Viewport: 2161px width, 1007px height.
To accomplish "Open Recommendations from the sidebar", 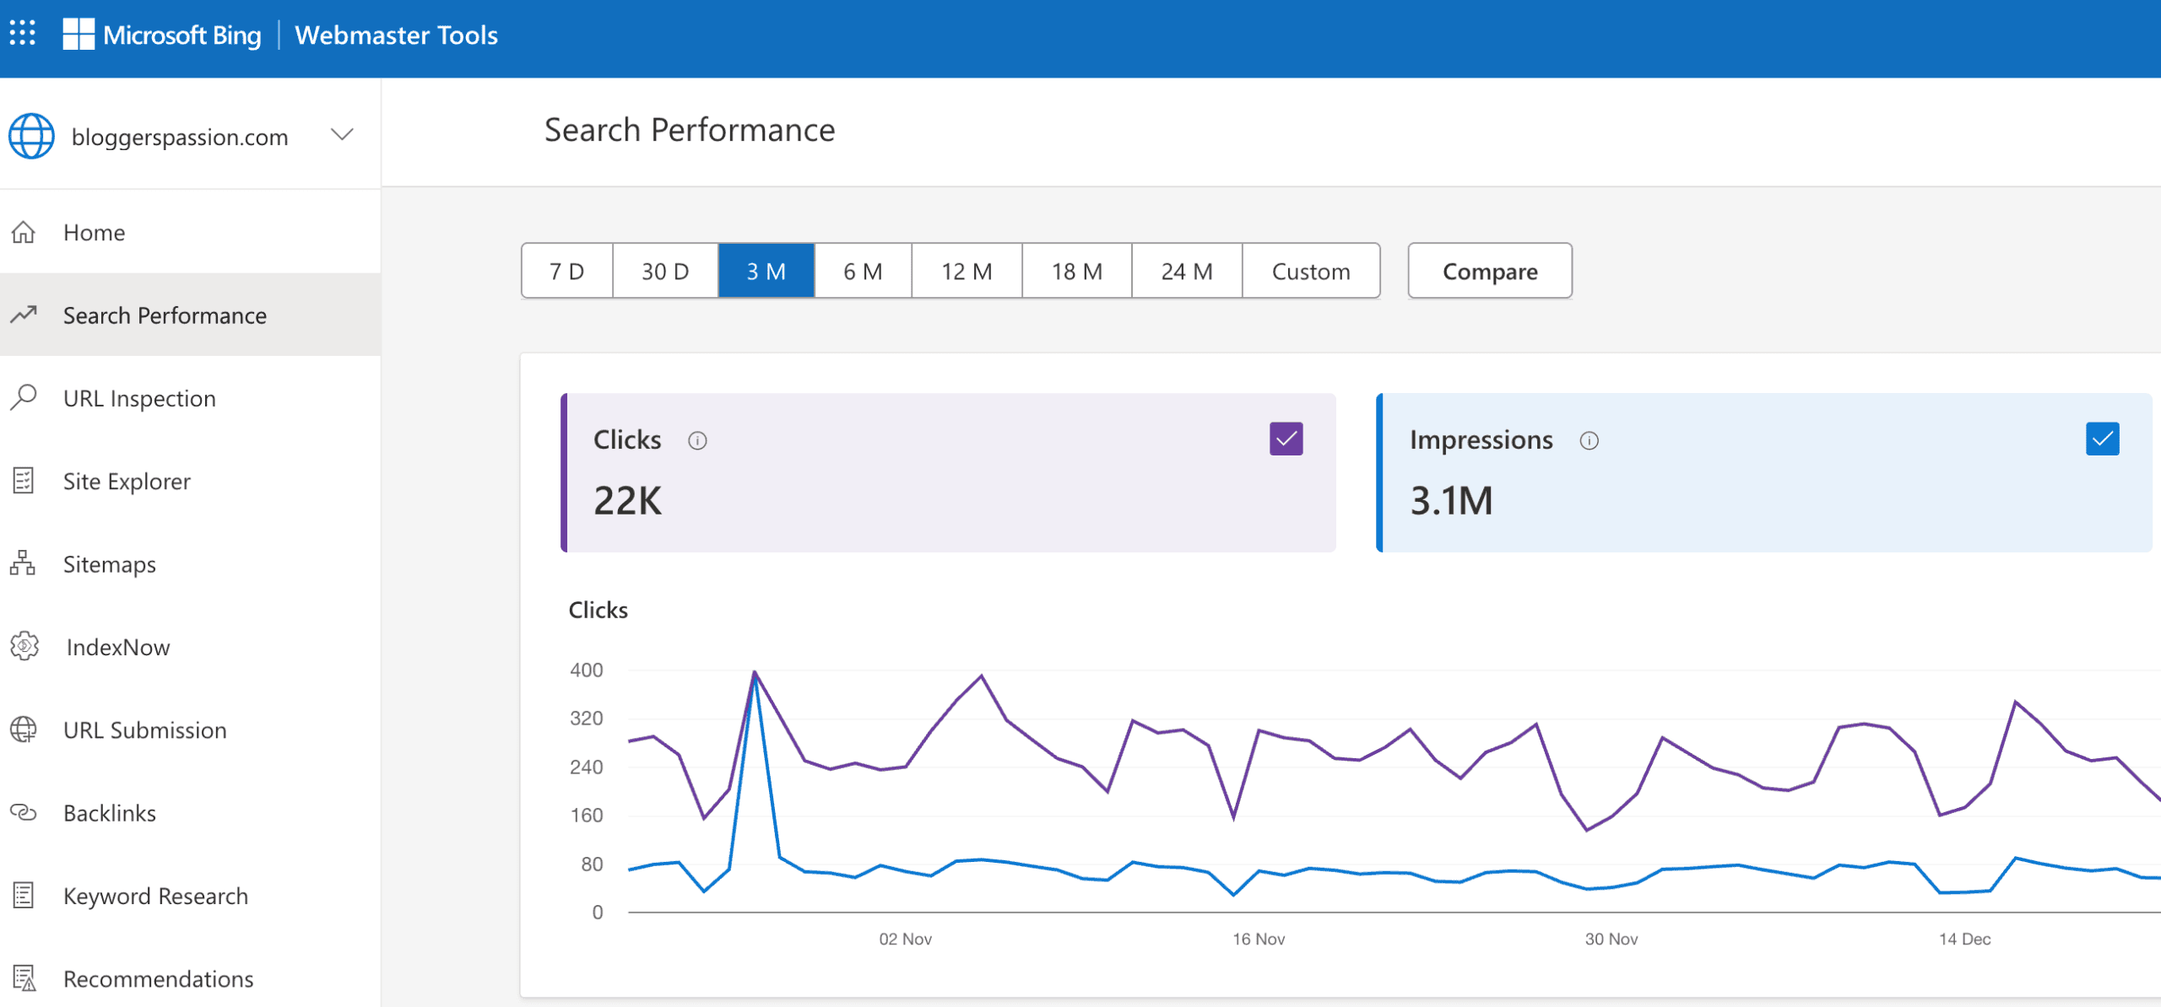I will 158,978.
